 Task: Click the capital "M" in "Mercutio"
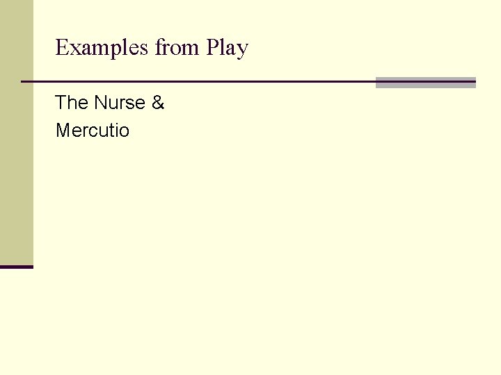(x=63, y=130)
